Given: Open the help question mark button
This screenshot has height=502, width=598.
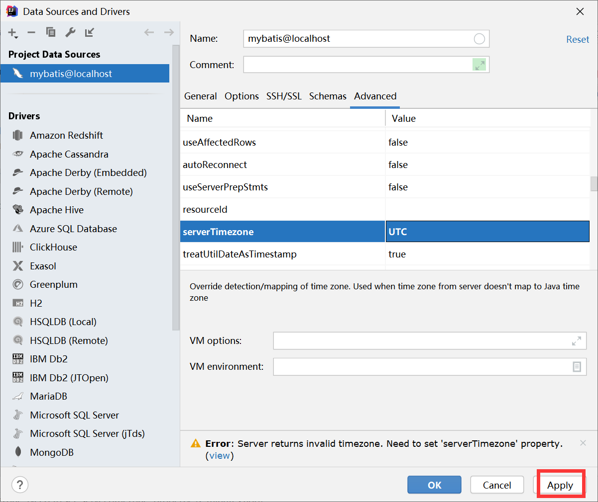Looking at the screenshot, I should click(x=20, y=485).
